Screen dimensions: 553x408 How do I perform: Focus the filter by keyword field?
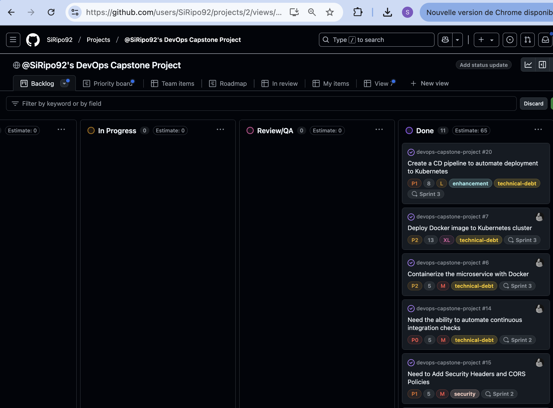(261, 104)
